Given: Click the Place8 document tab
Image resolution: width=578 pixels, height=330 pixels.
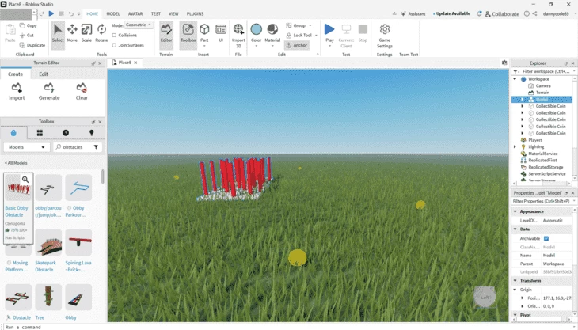Looking at the screenshot, I should (124, 63).
